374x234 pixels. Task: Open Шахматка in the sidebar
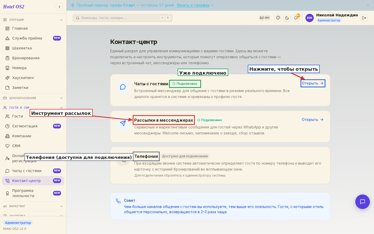click(33, 48)
